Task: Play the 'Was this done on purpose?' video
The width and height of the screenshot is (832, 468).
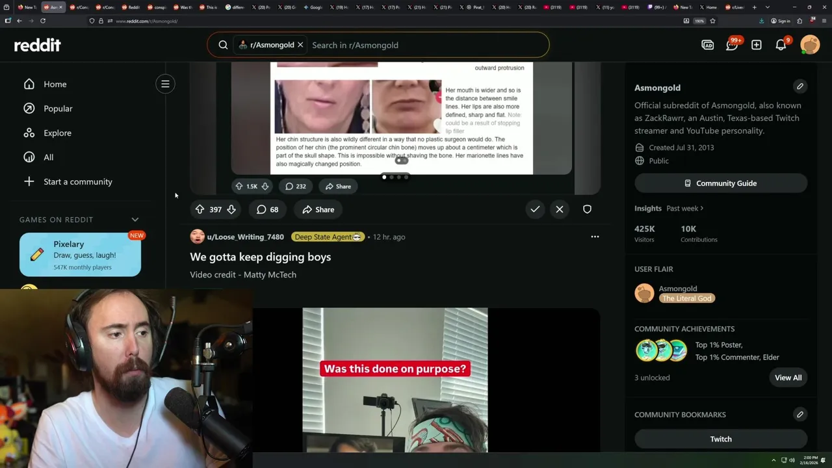Action: tap(395, 380)
